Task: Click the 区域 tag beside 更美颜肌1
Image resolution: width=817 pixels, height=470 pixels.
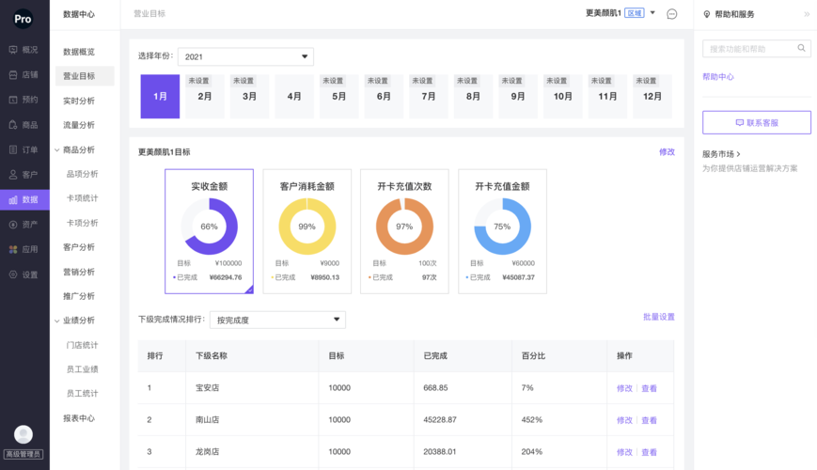Action: [x=634, y=13]
